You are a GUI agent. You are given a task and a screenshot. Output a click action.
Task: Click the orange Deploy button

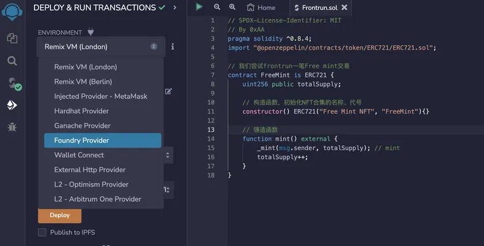[x=60, y=215]
